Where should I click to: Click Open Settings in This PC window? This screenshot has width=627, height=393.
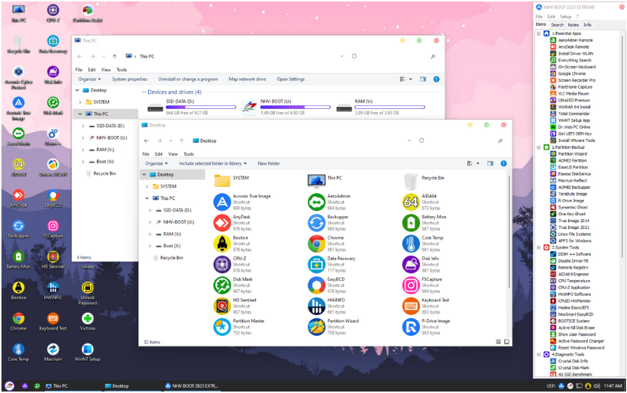coord(291,79)
